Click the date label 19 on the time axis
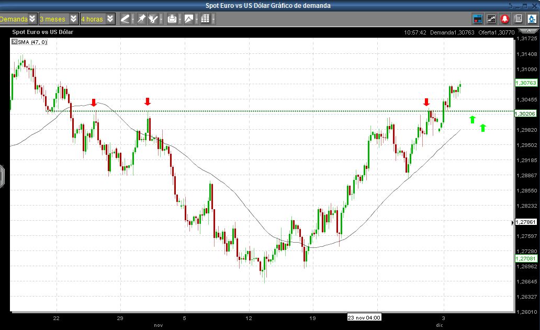Image resolution: width=540 pixels, height=330 pixels. pyautogui.click(x=312, y=318)
